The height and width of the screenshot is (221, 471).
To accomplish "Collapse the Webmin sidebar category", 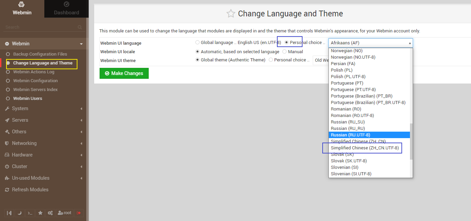I will pyautogui.click(x=81, y=44).
